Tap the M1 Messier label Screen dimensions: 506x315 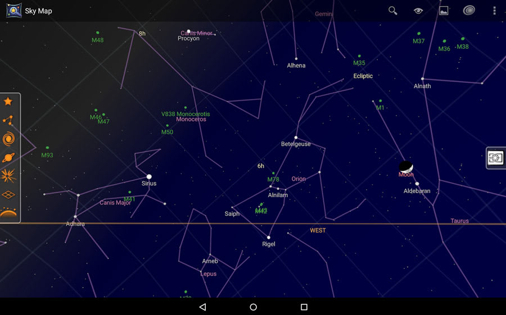[380, 108]
